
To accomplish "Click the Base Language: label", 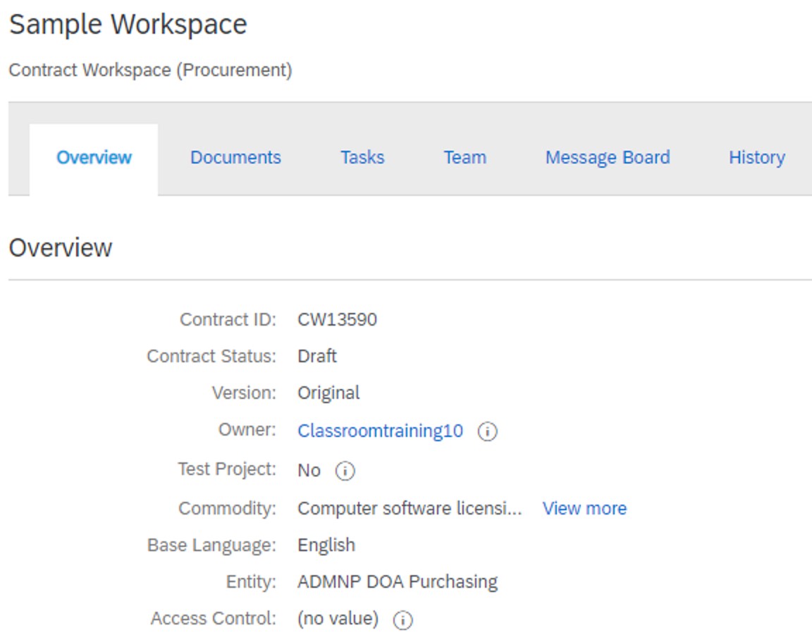I will (211, 546).
